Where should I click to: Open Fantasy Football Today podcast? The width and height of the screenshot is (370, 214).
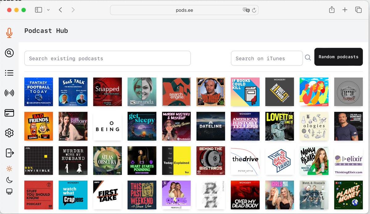click(x=39, y=92)
